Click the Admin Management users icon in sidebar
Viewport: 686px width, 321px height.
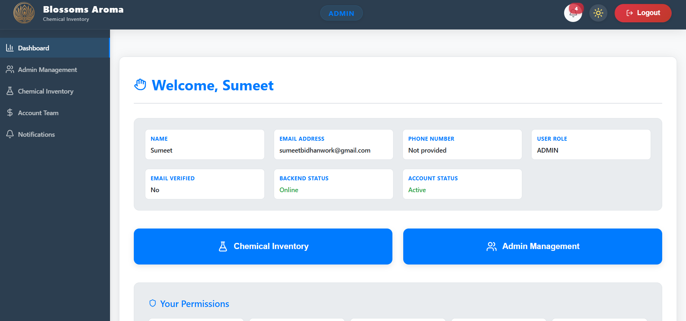(10, 69)
